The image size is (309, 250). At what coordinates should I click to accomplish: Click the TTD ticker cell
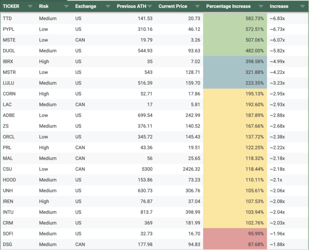pyautogui.click(x=18, y=18)
